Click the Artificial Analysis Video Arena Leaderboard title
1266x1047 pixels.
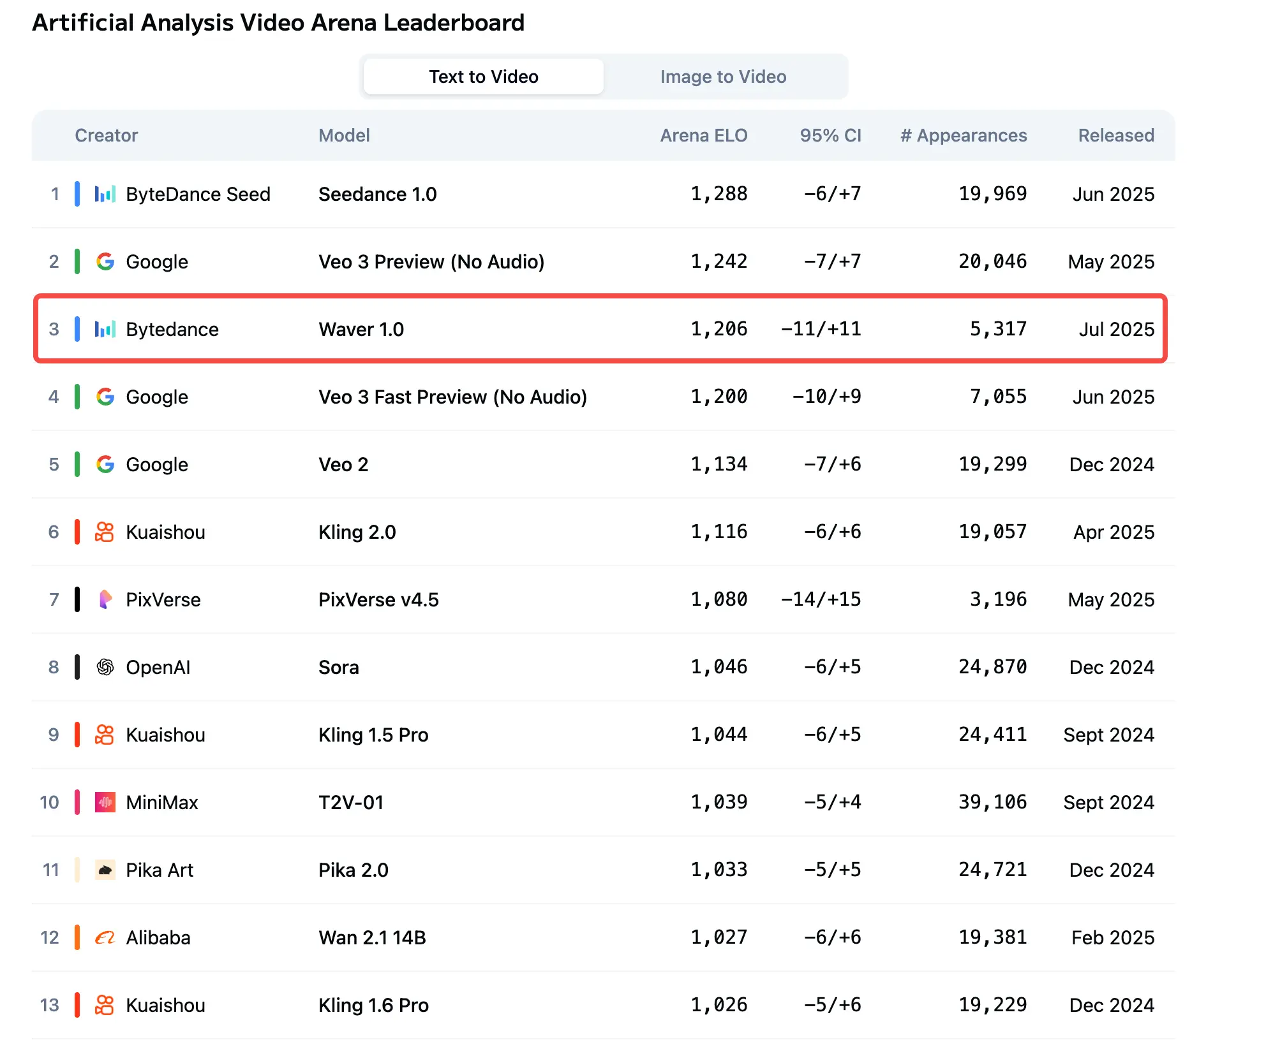[278, 23]
